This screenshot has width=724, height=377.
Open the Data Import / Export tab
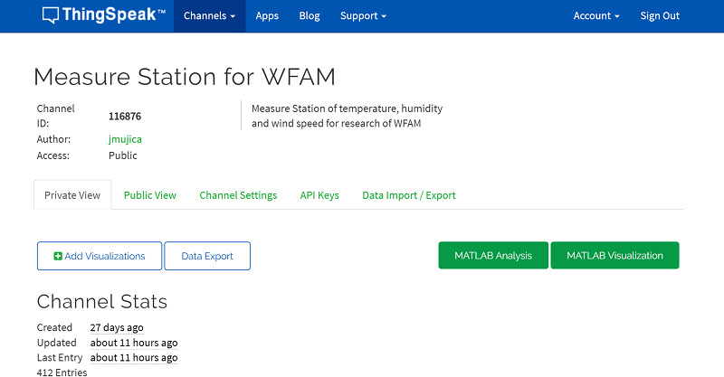pos(409,195)
